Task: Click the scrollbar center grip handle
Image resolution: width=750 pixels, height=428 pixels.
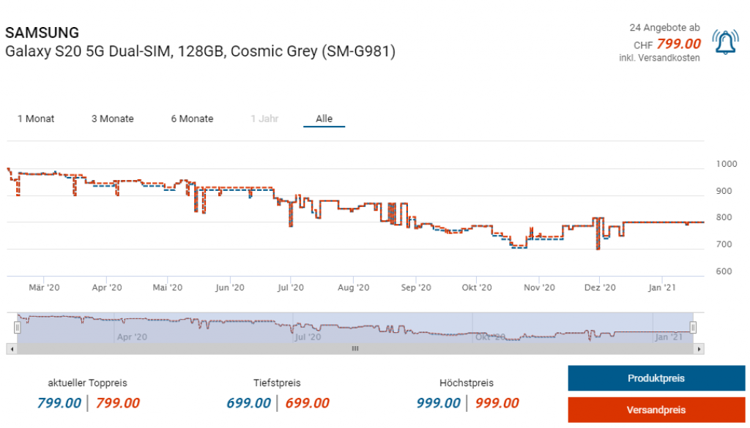Action: [x=355, y=349]
